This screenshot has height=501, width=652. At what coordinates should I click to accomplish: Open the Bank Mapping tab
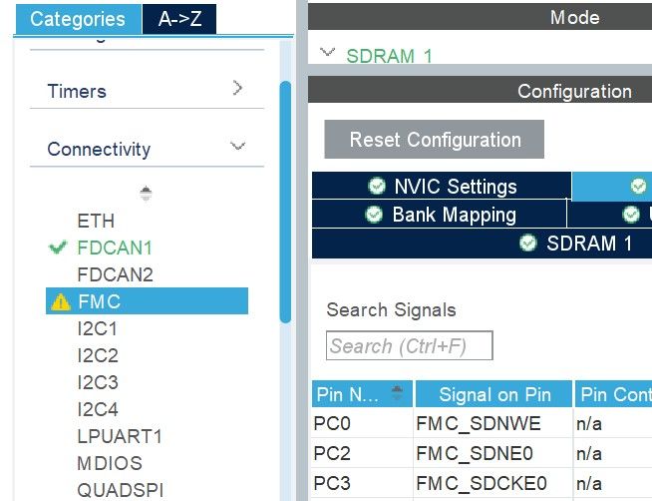click(440, 215)
